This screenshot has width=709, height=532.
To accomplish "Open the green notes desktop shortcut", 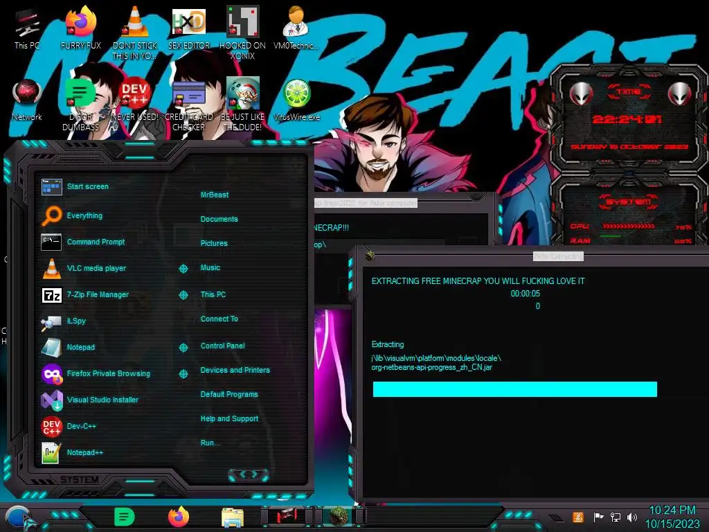I will 81,105.
